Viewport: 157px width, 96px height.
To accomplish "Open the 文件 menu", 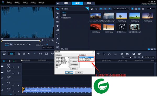I will [9, 3].
